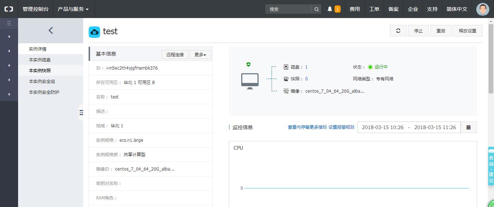The height and width of the screenshot is (207, 494).
Task: Click the monitoring date range field
Action: click(x=409, y=127)
